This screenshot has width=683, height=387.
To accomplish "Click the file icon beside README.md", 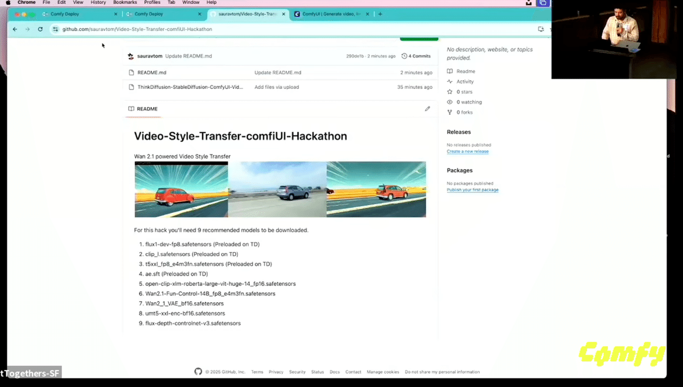I will point(131,73).
